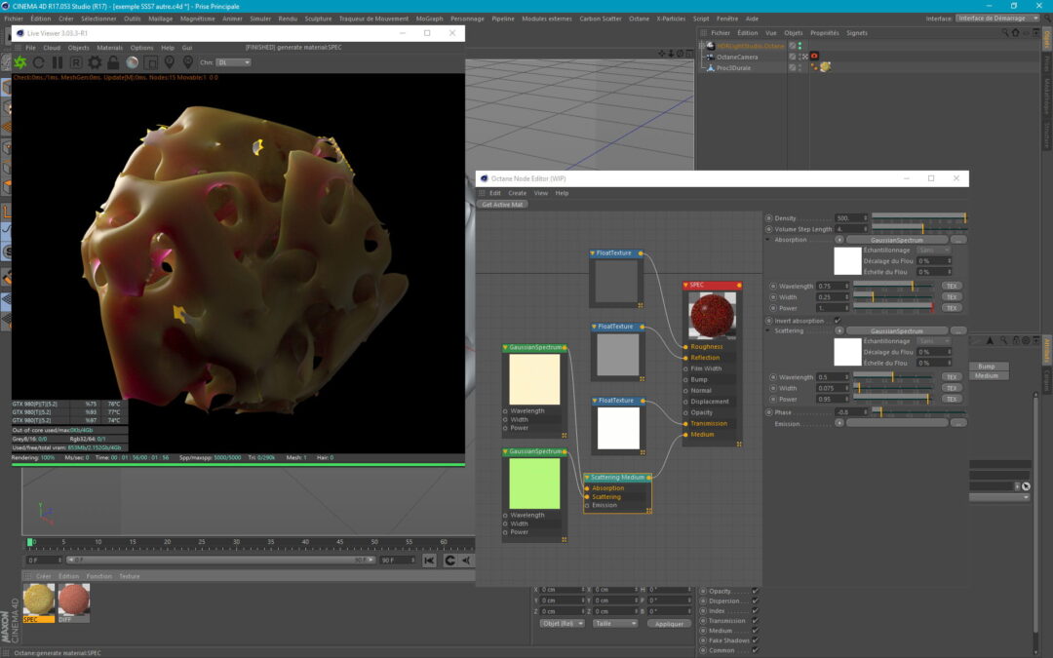Open Materials menu in Live Viewer
This screenshot has width=1053, height=658.
(x=110, y=48)
